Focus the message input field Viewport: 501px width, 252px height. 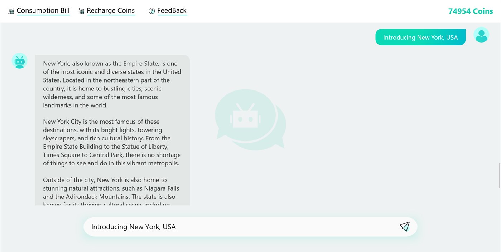(x=240, y=227)
